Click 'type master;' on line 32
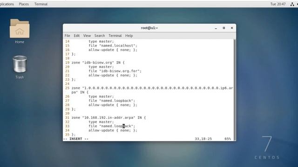The image size is (298, 167). click(x=101, y=122)
